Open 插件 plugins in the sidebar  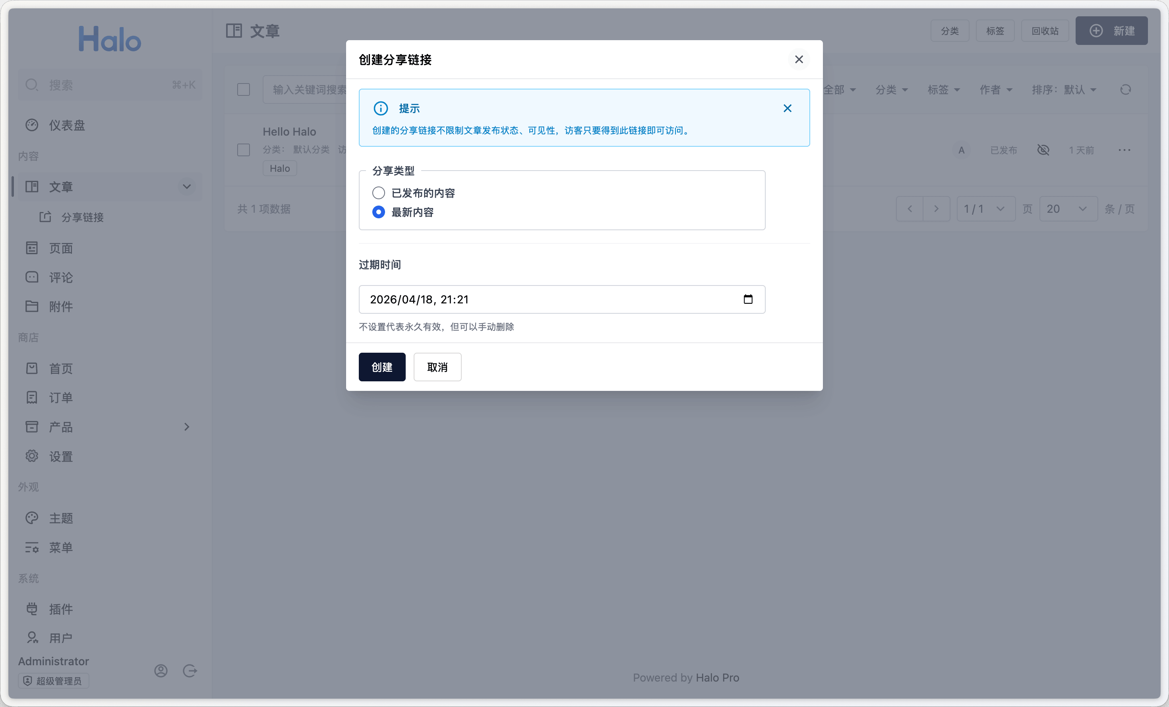coord(61,608)
